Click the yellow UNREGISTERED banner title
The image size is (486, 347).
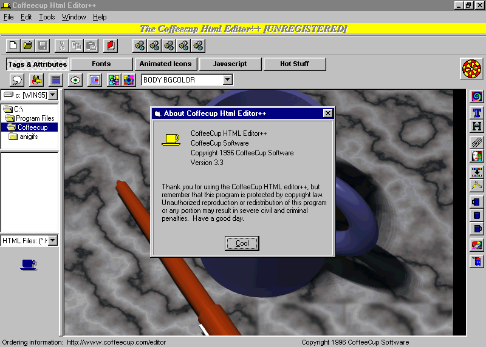(243, 29)
